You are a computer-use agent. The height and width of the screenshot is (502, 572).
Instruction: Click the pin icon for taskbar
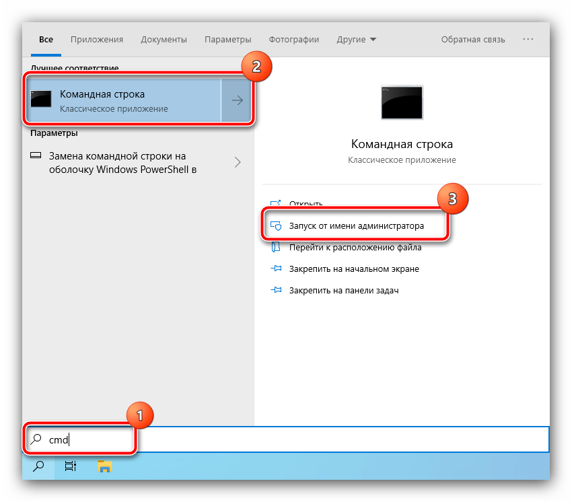[x=276, y=291]
